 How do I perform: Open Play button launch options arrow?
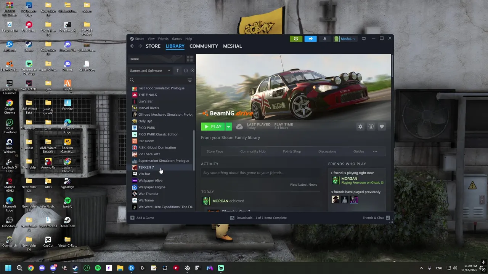[x=228, y=127]
